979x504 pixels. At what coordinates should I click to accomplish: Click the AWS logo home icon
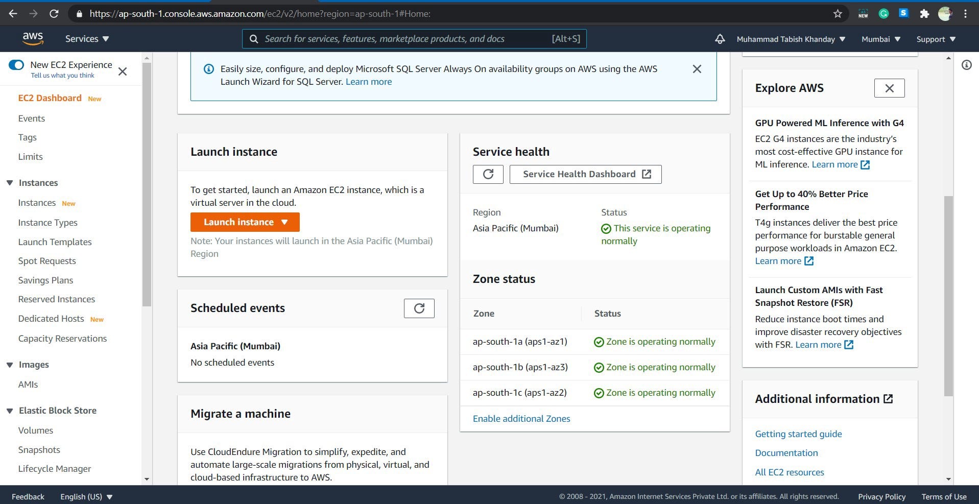(33, 38)
